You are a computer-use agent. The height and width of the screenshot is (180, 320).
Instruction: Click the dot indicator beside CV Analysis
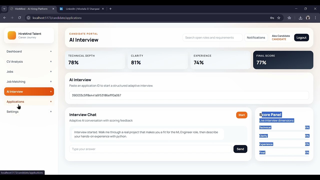point(51,61)
